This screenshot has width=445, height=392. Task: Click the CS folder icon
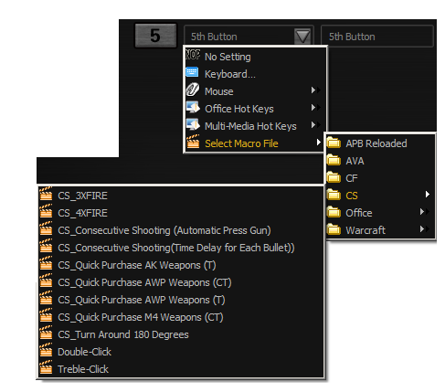click(334, 195)
